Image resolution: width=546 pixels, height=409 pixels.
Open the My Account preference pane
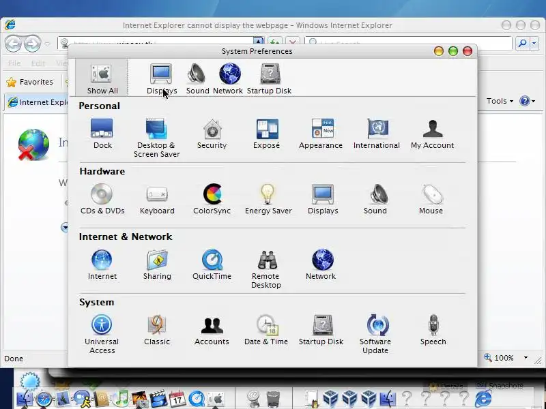[432, 134]
